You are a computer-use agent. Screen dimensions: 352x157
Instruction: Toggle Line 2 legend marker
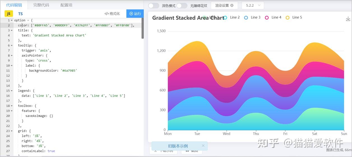coord(225,18)
